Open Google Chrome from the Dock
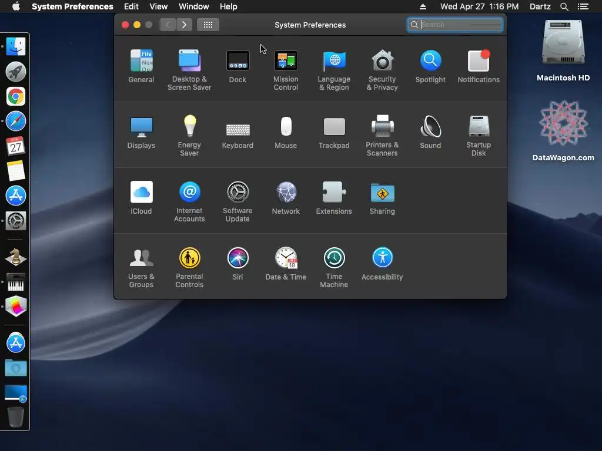The image size is (602, 451). click(16, 96)
